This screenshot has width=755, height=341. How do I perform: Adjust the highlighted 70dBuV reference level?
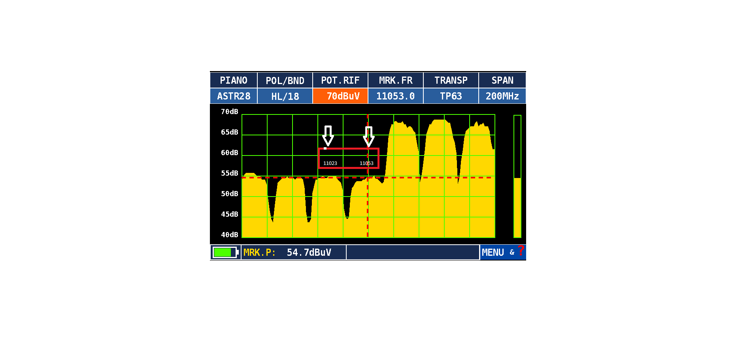click(340, 96)
